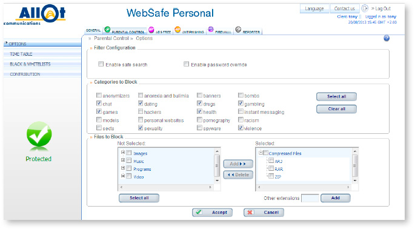Click the green check icon on Accept
Screen dimensions: 415x229
[199, 212]
